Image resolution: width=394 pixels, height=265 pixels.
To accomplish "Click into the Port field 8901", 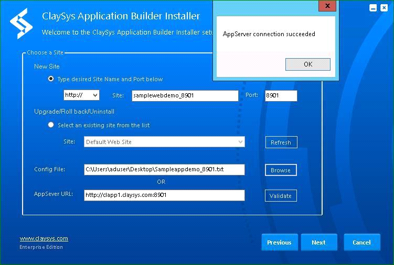I will (281, 96).
